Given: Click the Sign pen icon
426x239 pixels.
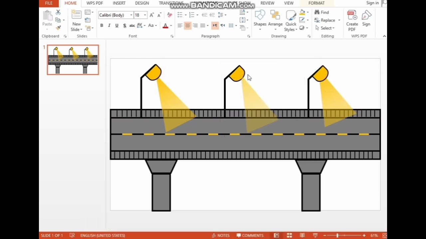Looking at the screenshot, I should tap(366, 16).
